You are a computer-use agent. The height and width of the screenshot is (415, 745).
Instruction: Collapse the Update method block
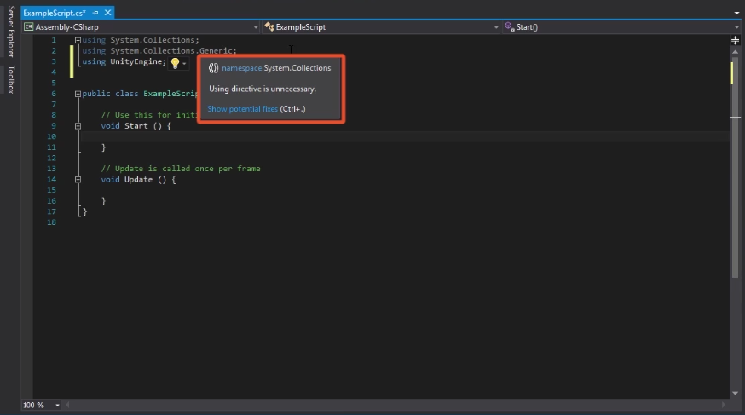78,180
